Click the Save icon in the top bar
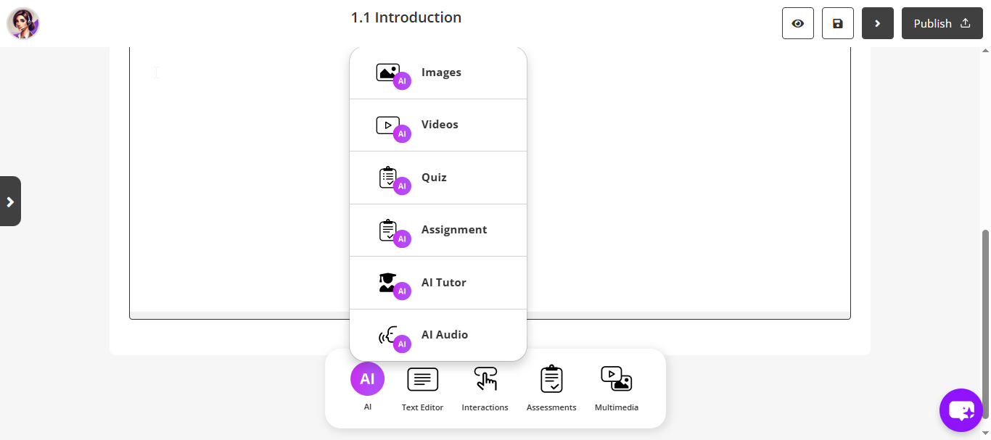Screen dimensions: 991x440 coord(837,23)
